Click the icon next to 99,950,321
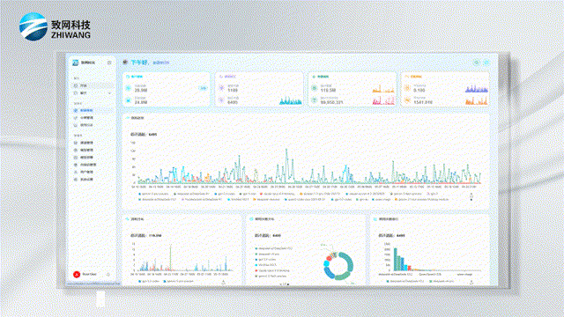The image size is (564, 317). pyautogui.click(x=315, y=100)
